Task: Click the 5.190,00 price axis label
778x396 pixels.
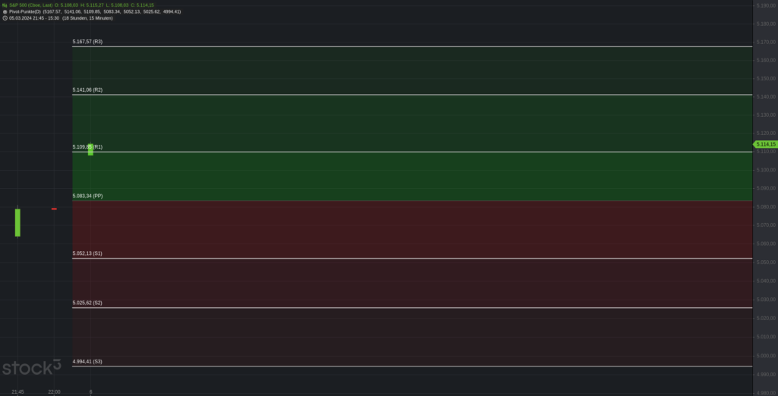Action: pos(766,5)
